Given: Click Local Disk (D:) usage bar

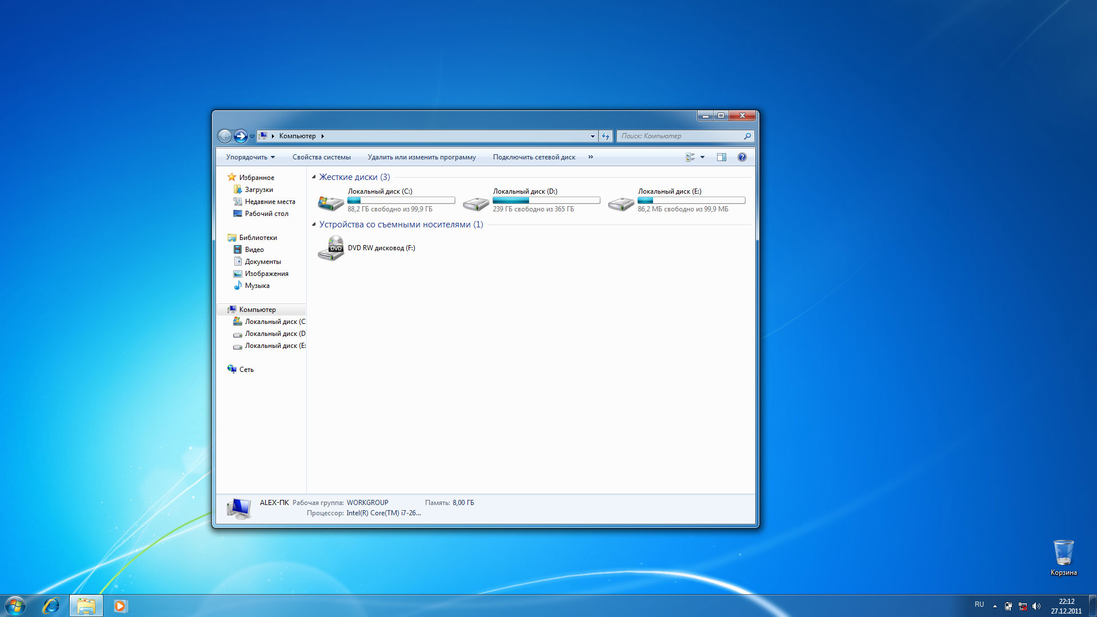Looking at the screenshot, I should tap(546, 201).
